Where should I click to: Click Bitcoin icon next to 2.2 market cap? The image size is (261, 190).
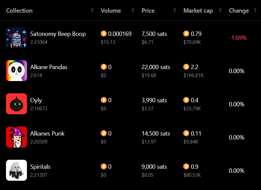186,67
